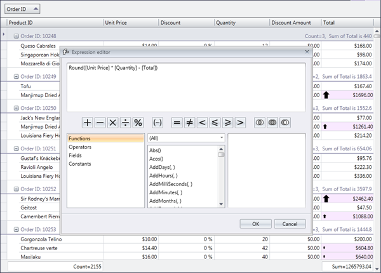
Task: Collapse the Order ID: 10249 group
Action: 16,77
